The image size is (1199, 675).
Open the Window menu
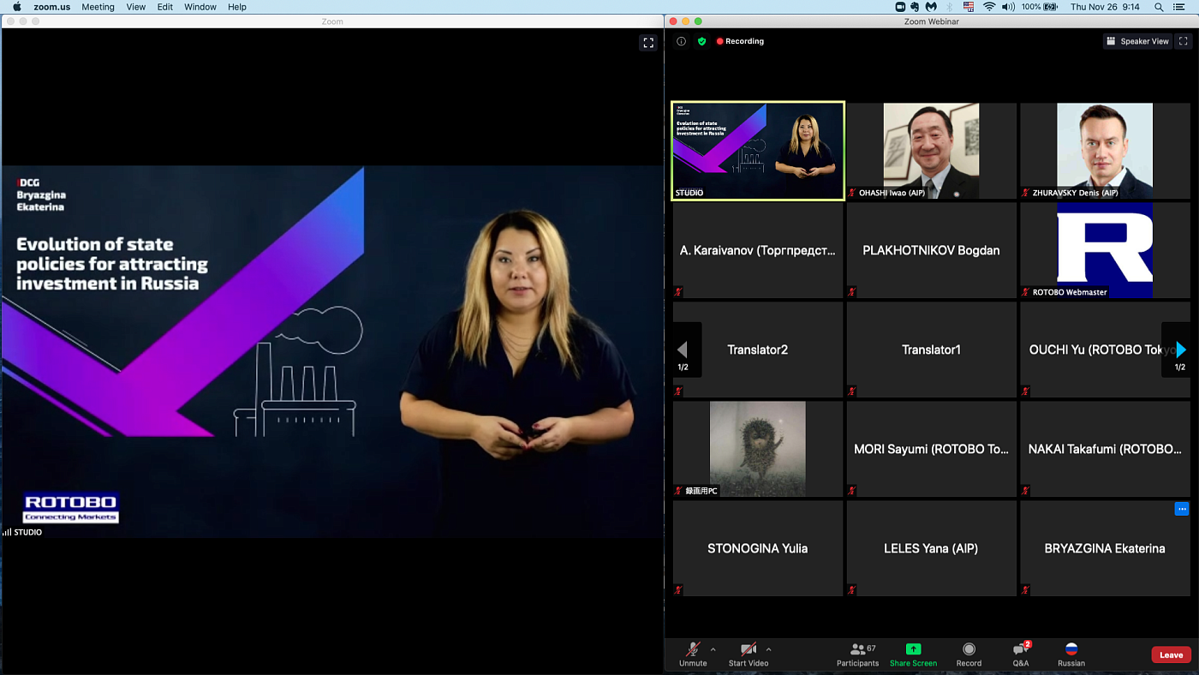200,7
